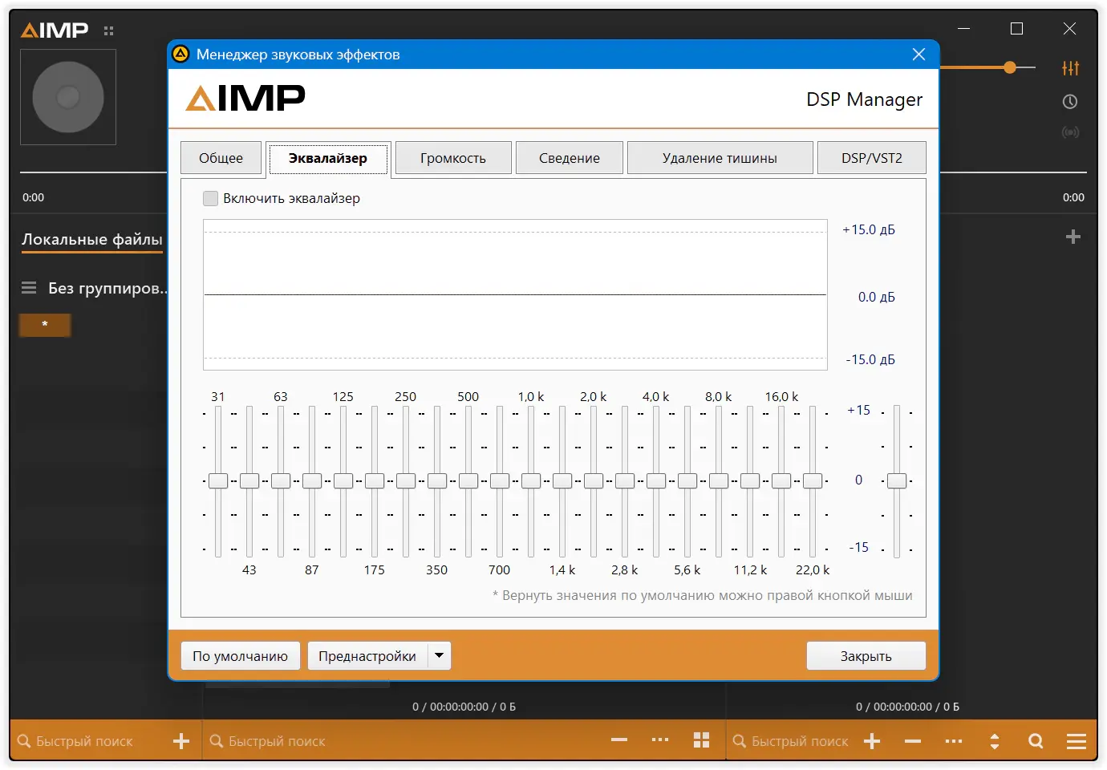This screenshot has width=1107, height=770.
Task: Close the sound effects manager with the X
Action: (x=918, y=54)
